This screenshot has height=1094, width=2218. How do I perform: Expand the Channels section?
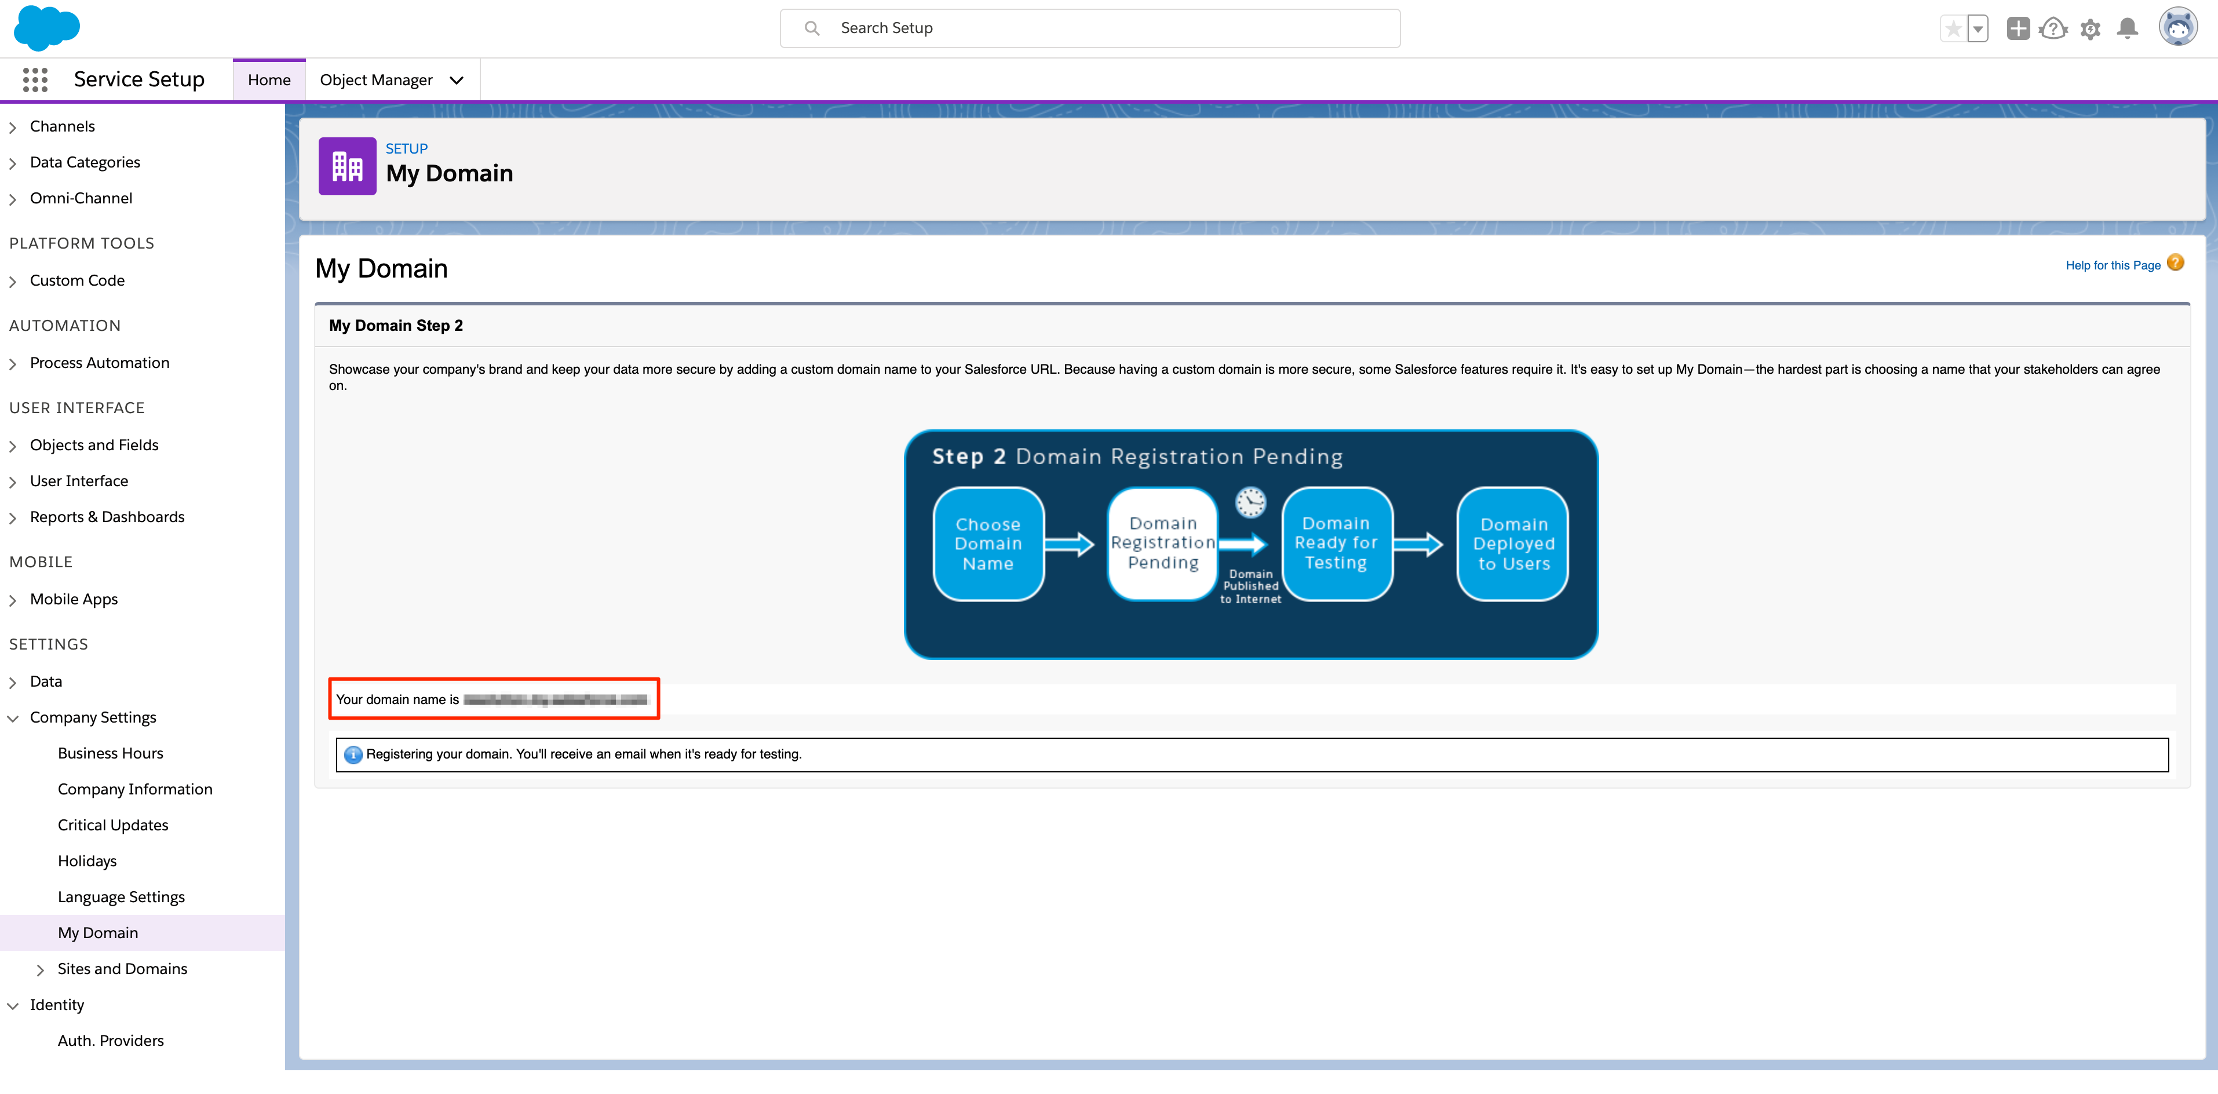tap(13, 127)
